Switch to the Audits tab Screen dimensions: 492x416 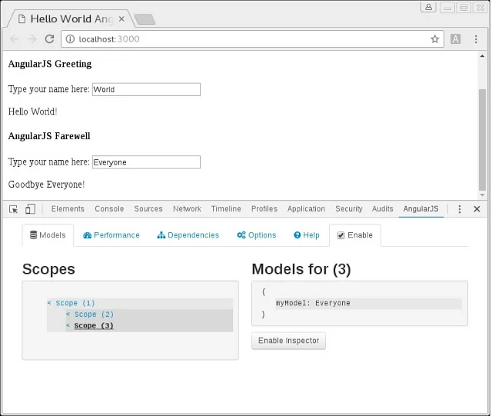(383, 209)
